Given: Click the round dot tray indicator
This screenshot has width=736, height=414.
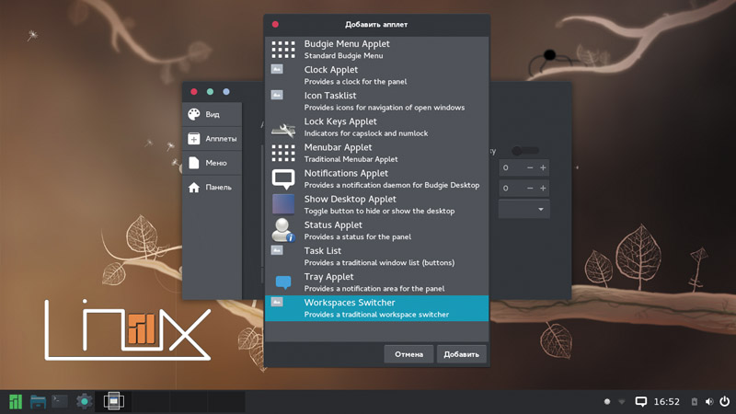Looking at the screenshot, I should [x=607, y=401].
